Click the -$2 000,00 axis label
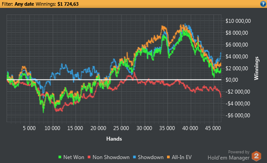This screenshot has height=163, width=267. coord(238,92)
